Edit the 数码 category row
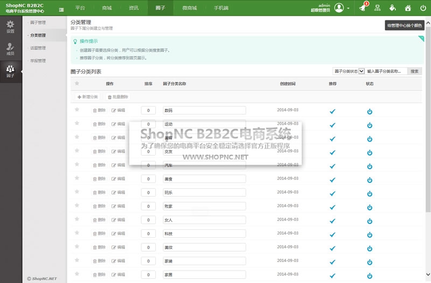This screenshot has height=283, width=431. click(118, 110)
